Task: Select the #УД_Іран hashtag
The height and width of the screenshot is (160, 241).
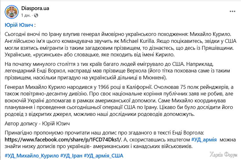Action: point(71,156)
